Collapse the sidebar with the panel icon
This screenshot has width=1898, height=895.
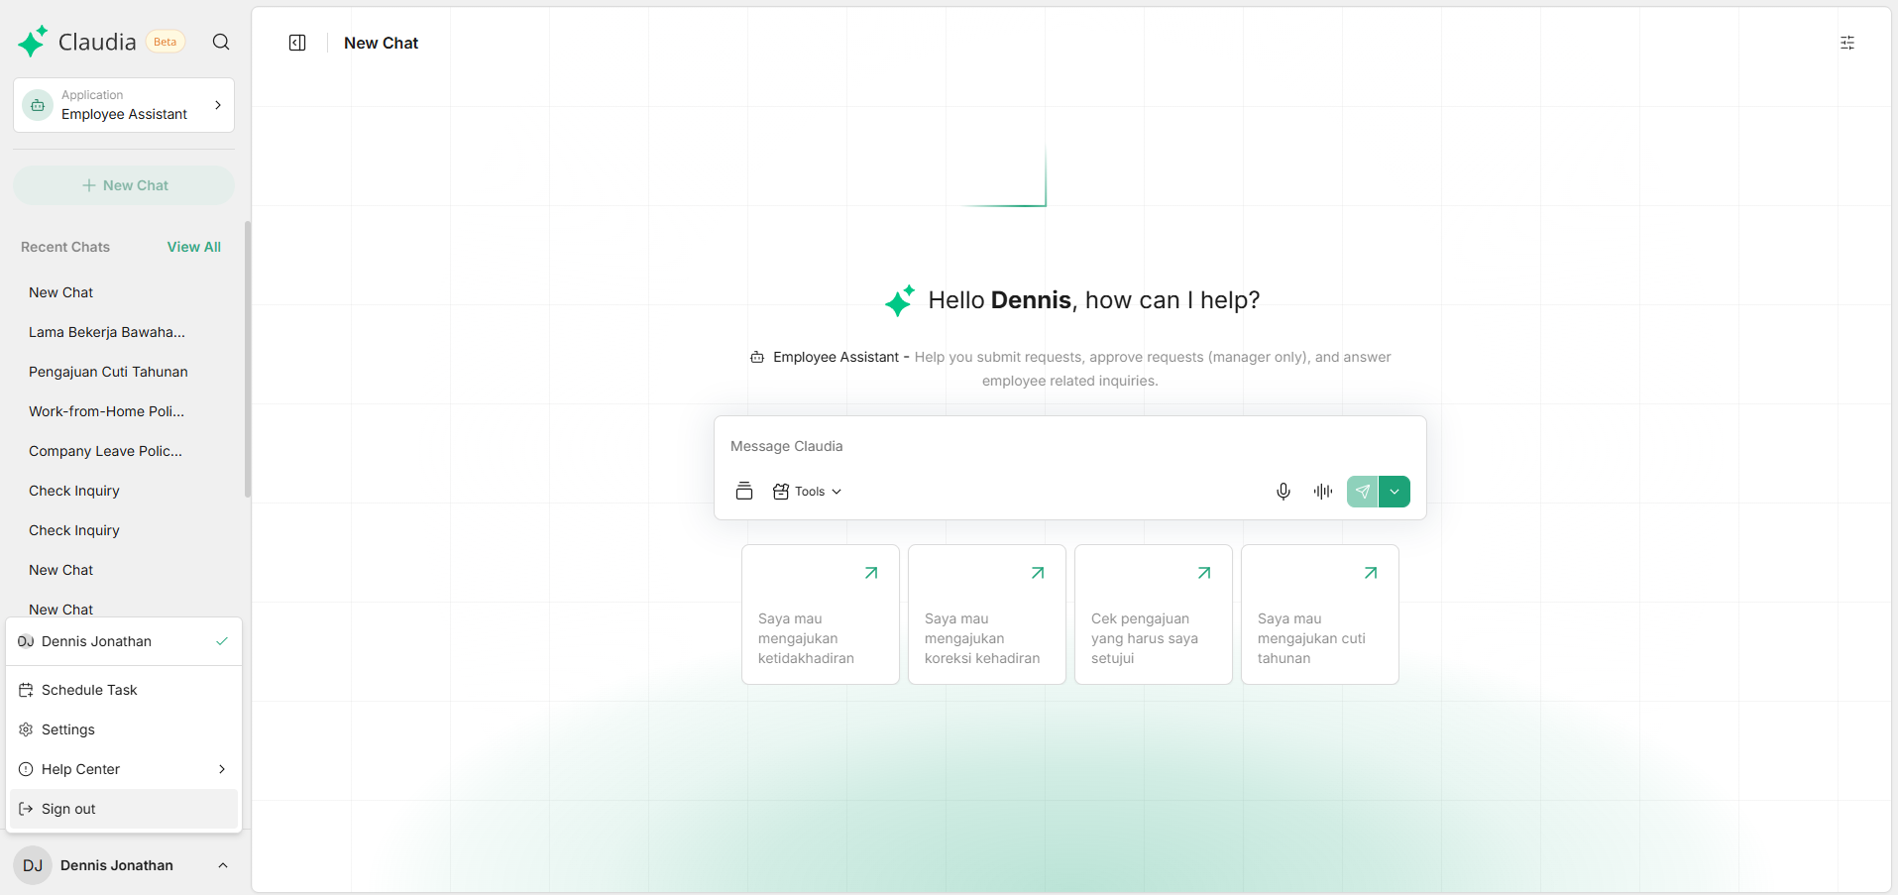tap(297, 43)
